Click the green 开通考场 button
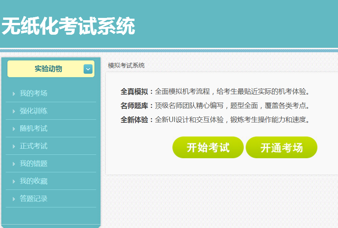This screenshot has height=228, width=338. tap(282, 148)
